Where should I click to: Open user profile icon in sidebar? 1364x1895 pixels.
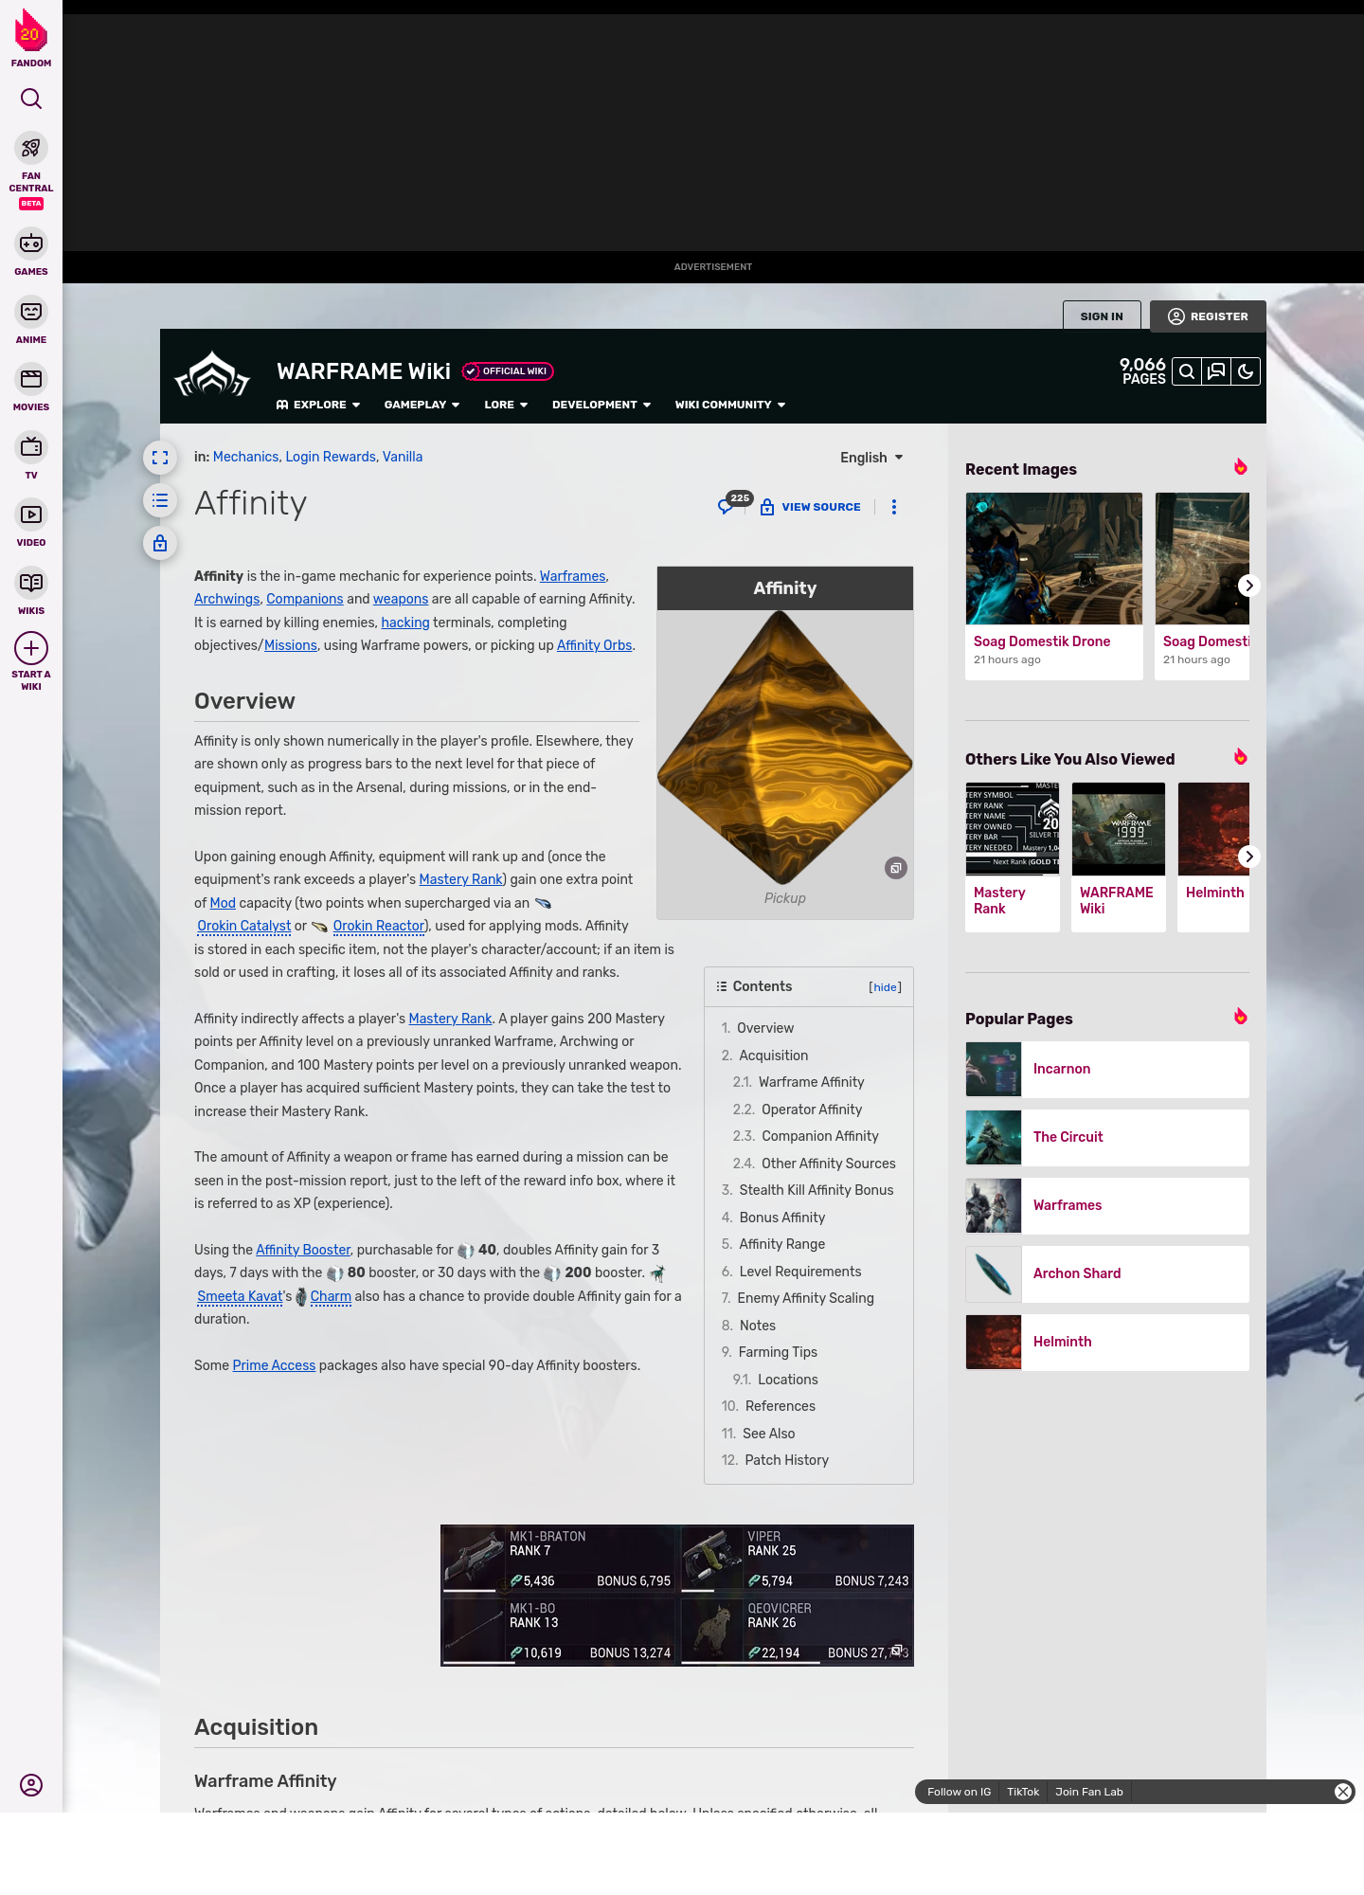(x=31, y=1785)
